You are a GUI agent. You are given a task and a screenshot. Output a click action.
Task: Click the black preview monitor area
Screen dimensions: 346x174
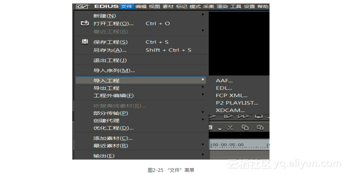[x=239, y=43]
